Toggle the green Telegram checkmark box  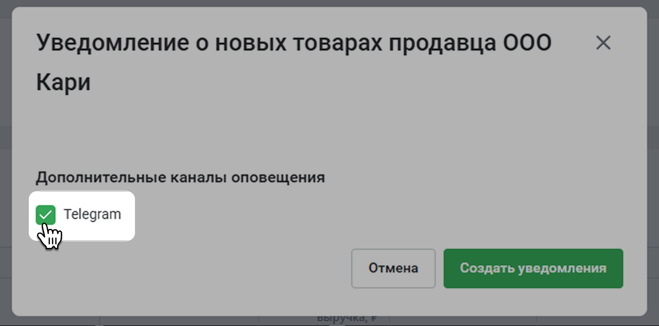pos(46,215)
